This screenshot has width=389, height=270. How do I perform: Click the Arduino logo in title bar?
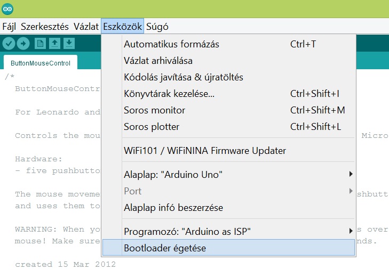click(7, 9)
